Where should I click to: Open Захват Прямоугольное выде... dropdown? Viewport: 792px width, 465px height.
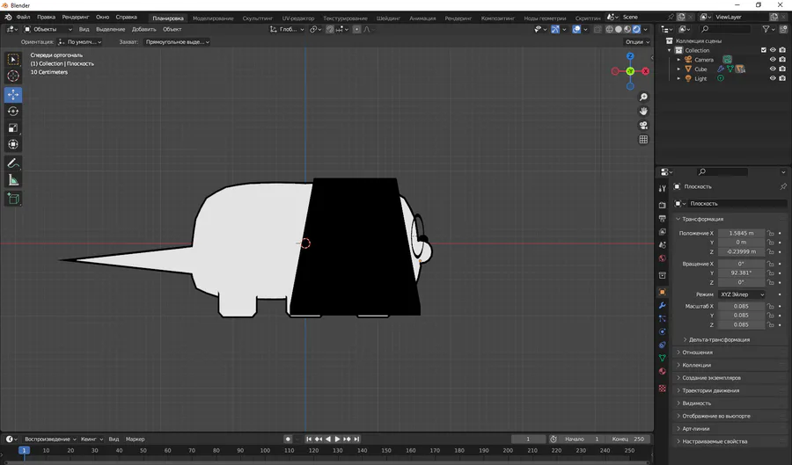(x=176, y=42)
